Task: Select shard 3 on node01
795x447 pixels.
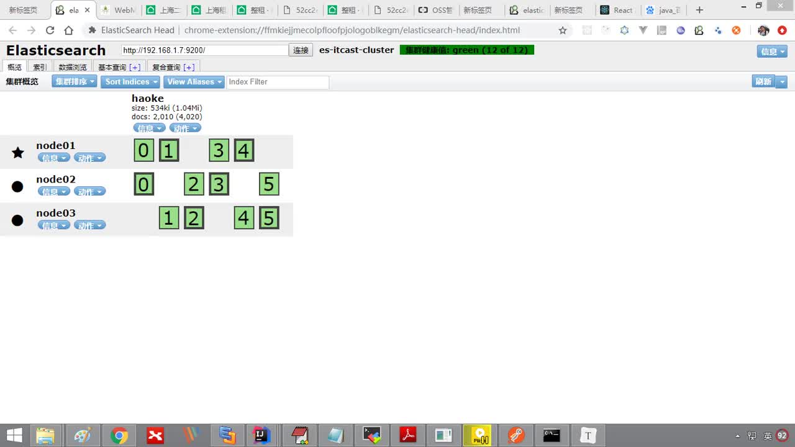Action: coord(219,150)
